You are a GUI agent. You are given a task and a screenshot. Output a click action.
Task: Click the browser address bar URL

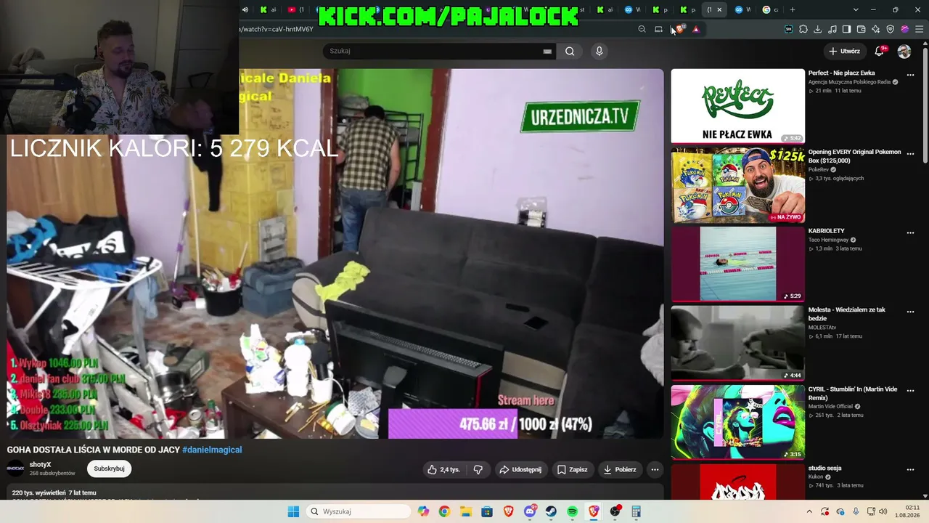(x=277, y=29)
